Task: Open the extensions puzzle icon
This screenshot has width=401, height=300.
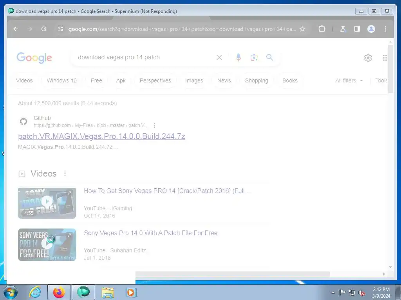Action: [x=322, y=29]
